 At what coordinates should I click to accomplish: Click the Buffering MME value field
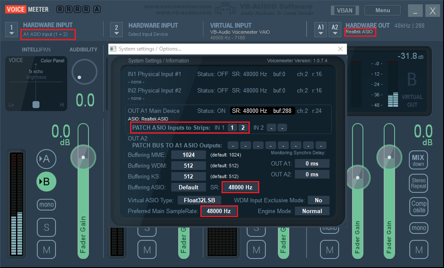(188, 154)
